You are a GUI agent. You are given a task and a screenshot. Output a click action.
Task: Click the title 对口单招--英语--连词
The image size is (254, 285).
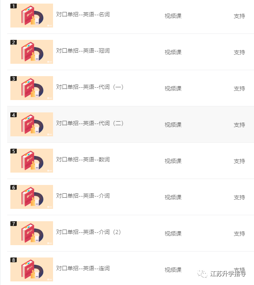click(x=83, y=268)
